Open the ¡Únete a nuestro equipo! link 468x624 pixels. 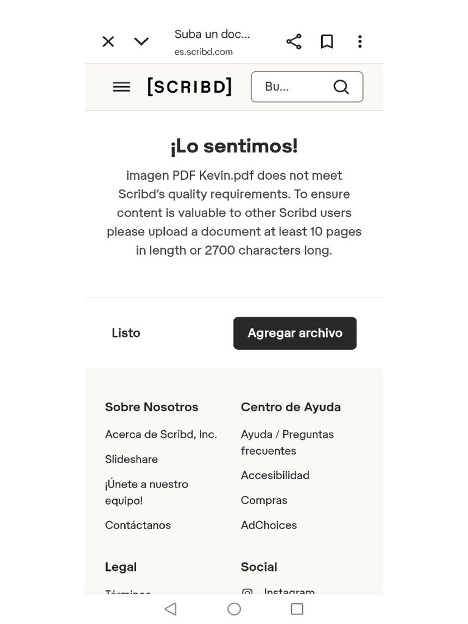[x=146, y=492]
